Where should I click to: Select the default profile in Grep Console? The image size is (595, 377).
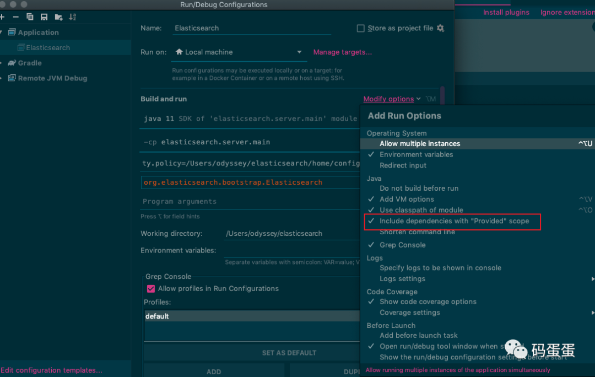252,316
